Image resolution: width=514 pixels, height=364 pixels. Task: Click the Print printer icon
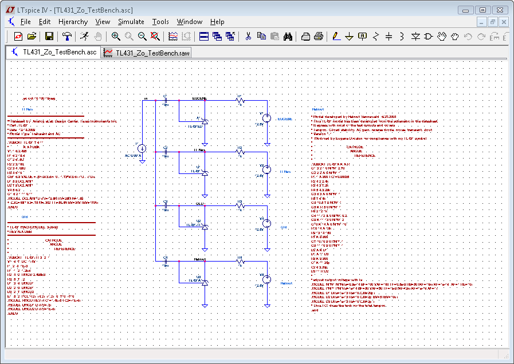[319, 36]
